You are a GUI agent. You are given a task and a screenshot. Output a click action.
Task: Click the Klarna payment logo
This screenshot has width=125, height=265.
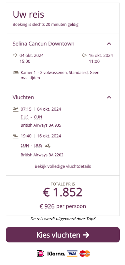tap(56, 254)
